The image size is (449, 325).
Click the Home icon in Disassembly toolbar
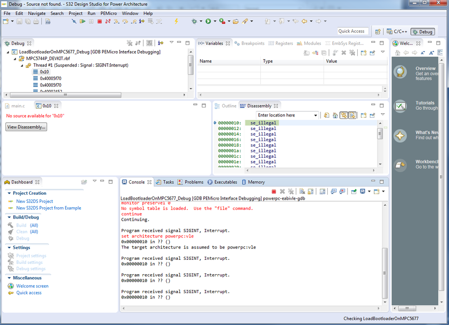pos(335,116)
